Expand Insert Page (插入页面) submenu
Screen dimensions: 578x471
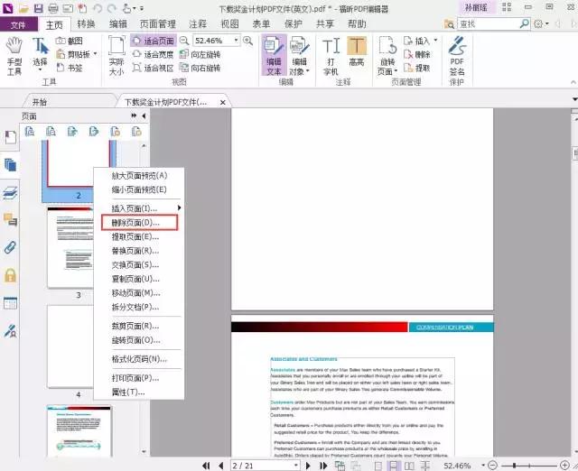179,208
